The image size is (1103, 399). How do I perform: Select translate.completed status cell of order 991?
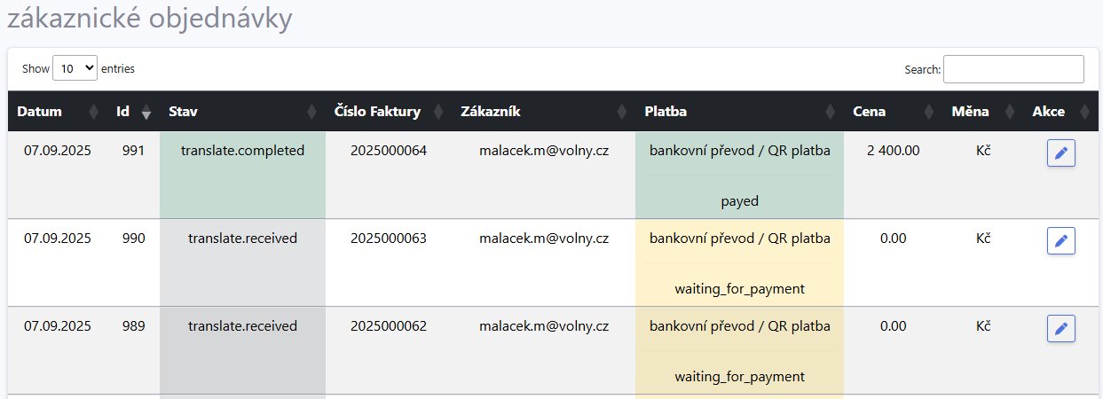coord(242,151)
